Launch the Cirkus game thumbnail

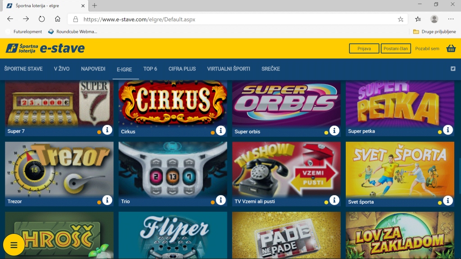[x=173, y=103]
